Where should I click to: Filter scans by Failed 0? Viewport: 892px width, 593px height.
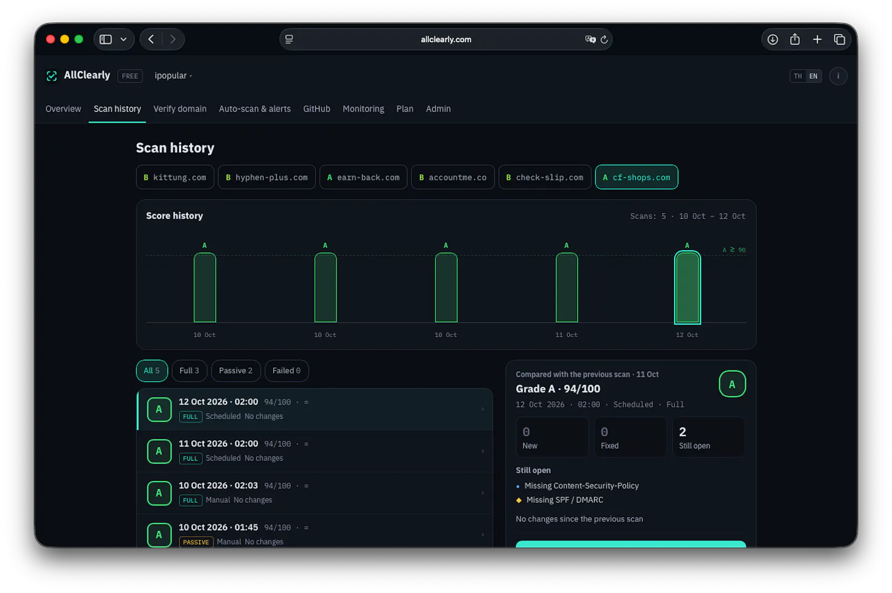(x=287, y=371)
